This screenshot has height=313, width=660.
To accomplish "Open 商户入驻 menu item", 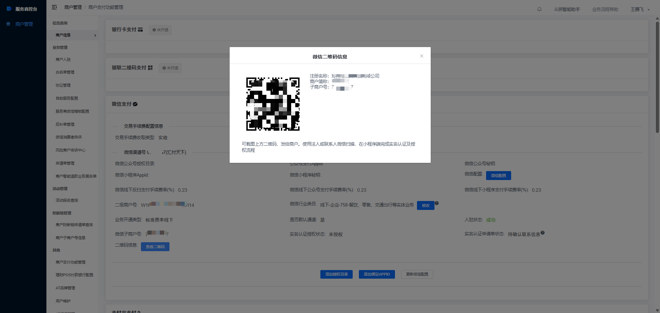I will coord(63,59).
